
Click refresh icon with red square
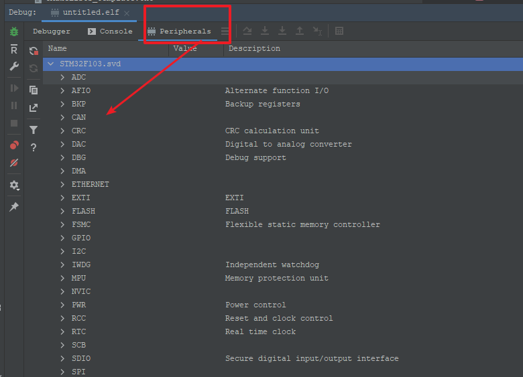(34, 51)
